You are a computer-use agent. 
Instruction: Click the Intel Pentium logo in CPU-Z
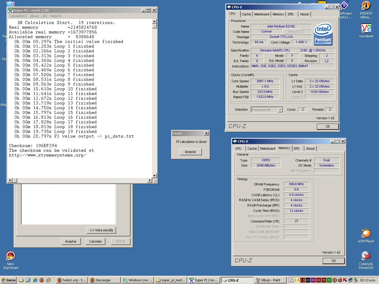pos(323,35)
